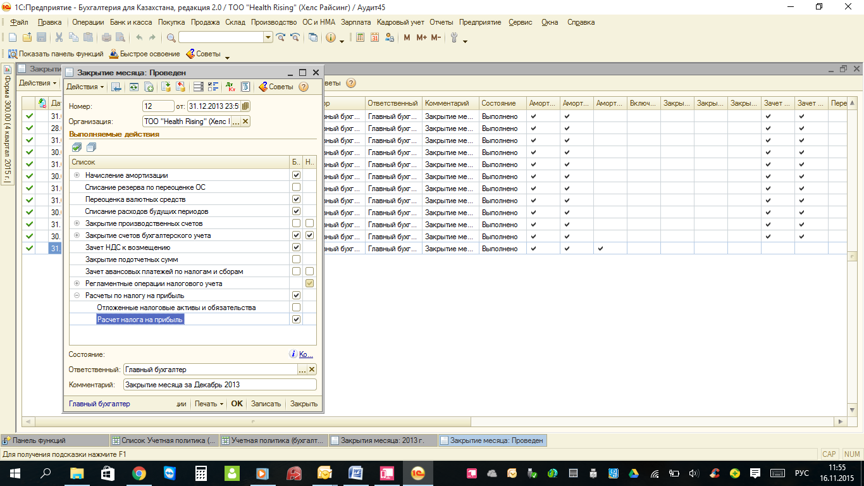This screenshot has width=864, height=486.
Task: Enable Б checkbox for Списание резерва по переоценке ОС
Action: tap(296, 187)
